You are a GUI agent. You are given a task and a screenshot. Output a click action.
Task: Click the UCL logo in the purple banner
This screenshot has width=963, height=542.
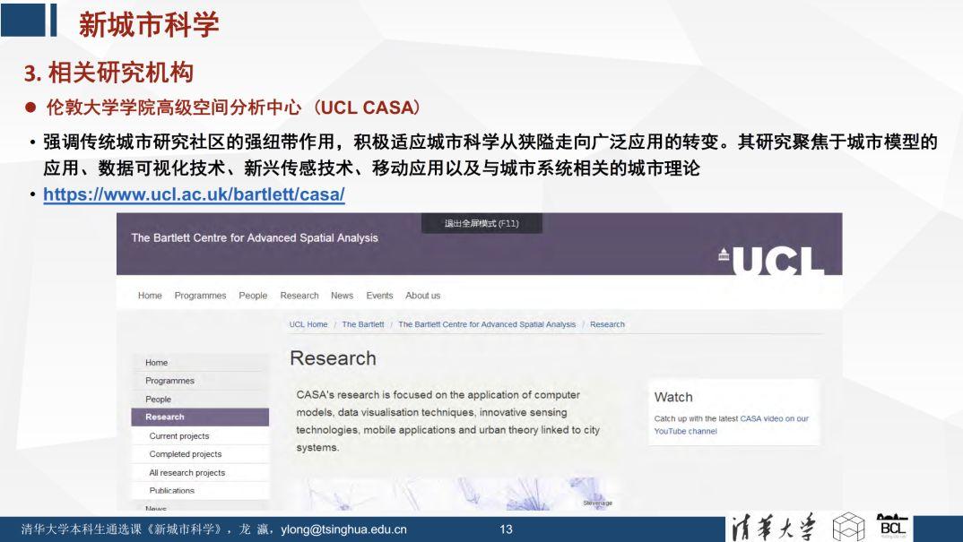(771, 261)
